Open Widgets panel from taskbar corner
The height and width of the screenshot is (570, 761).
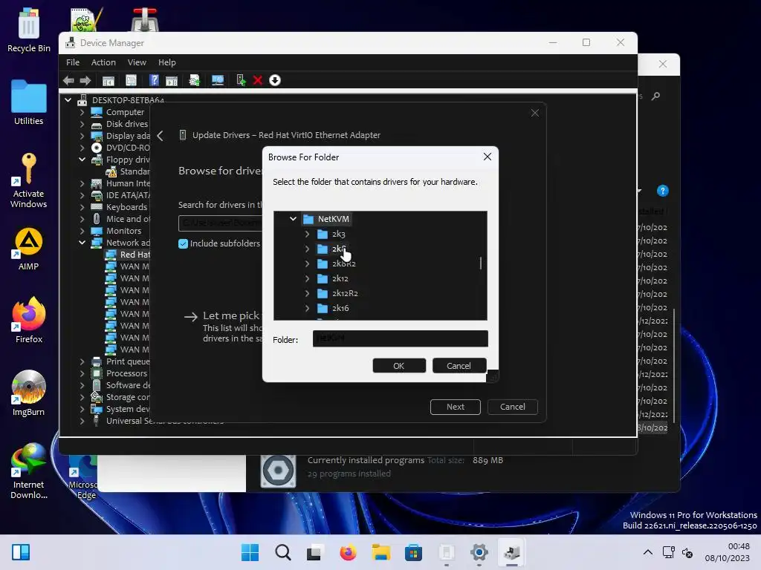click(x=21, y=552)
